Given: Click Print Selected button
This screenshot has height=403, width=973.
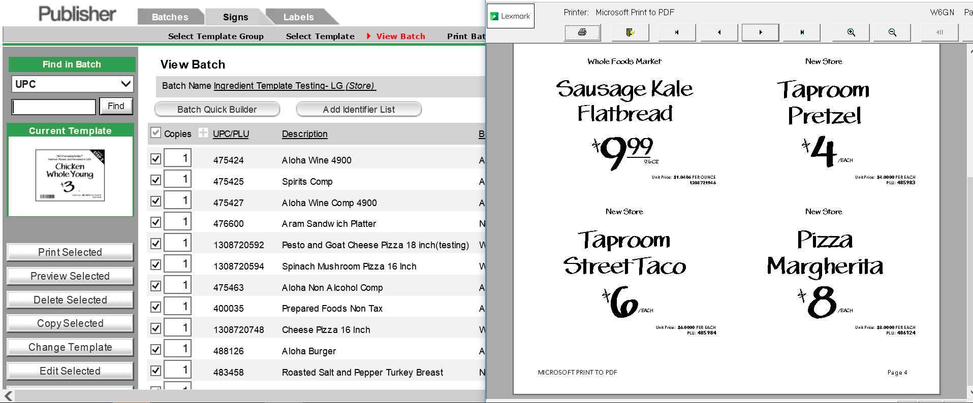Looking at the screenshot, I should pos(70,252).
